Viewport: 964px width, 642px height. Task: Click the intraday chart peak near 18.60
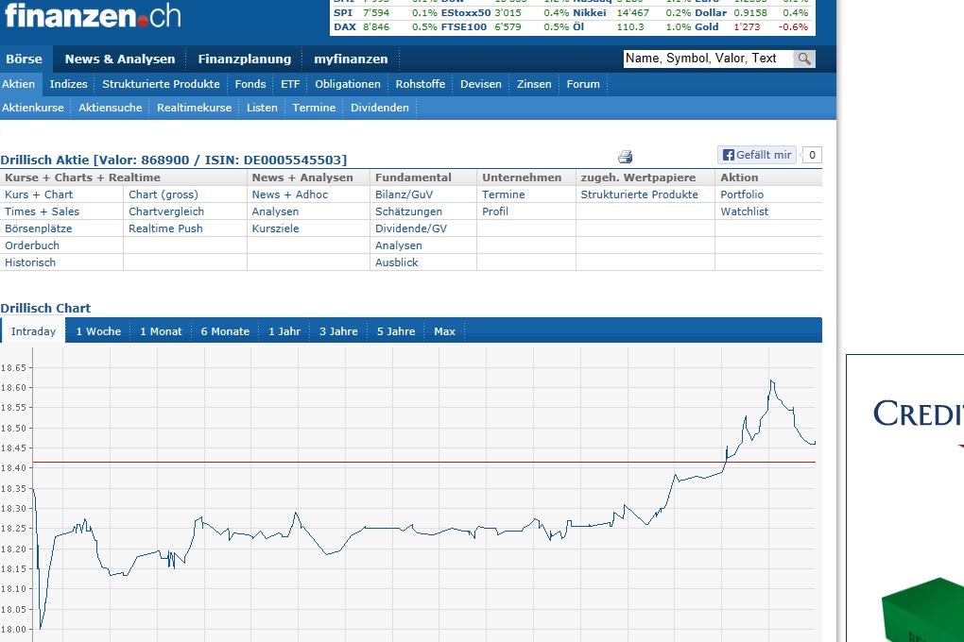(x=771, y=381)
